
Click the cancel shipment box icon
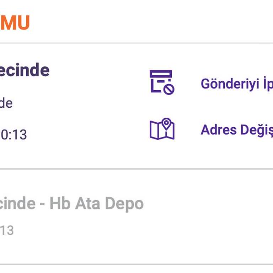161,81
